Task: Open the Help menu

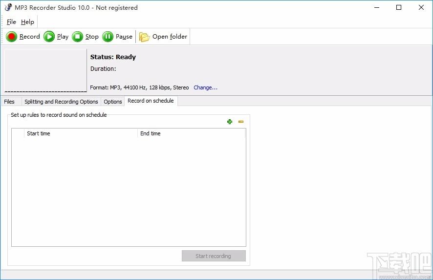Action: (x=27, y=22)
